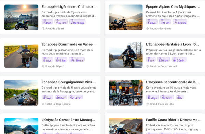Open title L'Échappée Nantaise à Lyon
The image size is (205, 134).
click(172, 44)
